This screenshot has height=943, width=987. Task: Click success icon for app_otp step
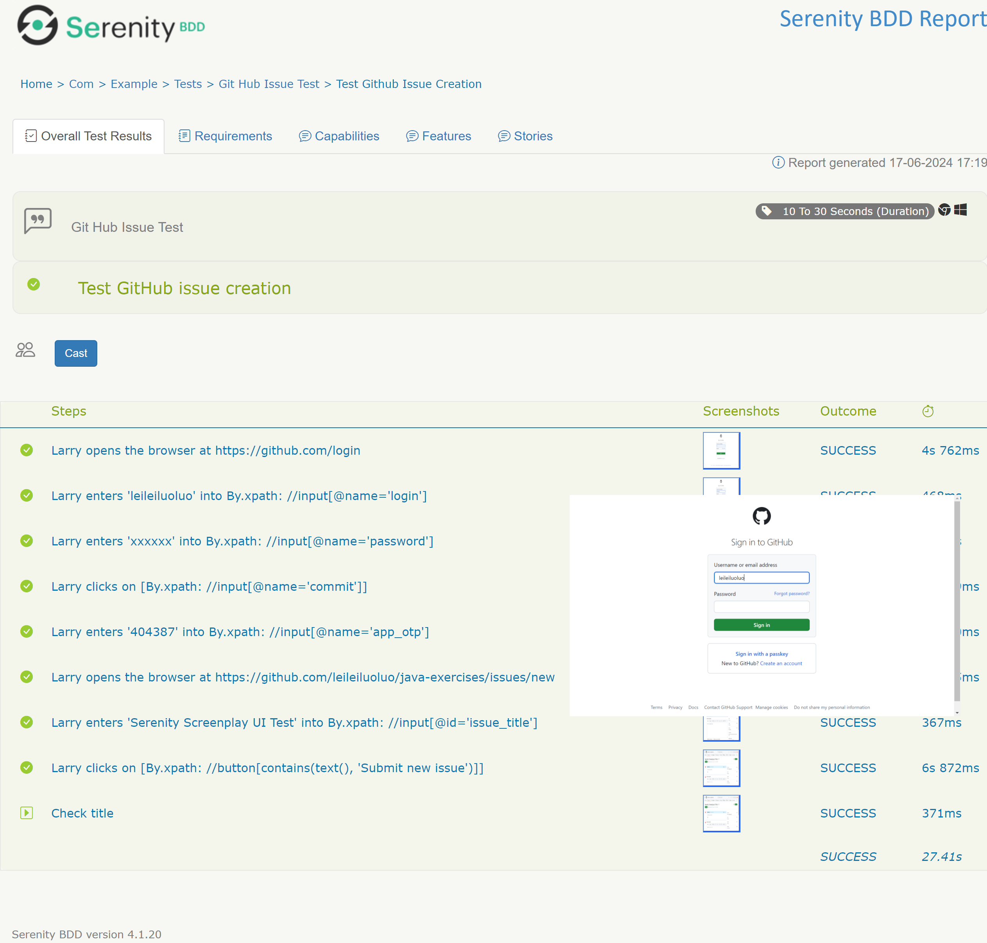[x=27, y=631]
